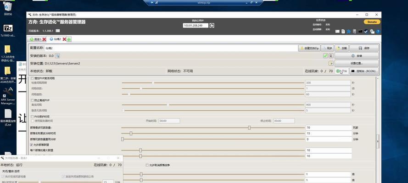Select the 7z1900 installer desktop icon

[8, 31]
